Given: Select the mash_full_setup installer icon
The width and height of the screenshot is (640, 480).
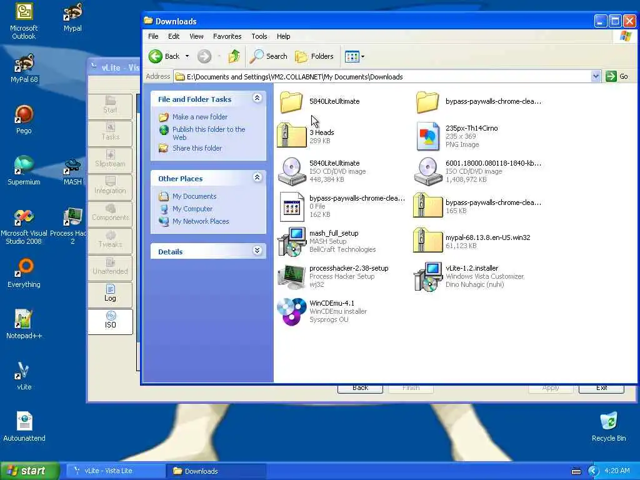Looking at the screenshot, I should tap(291, 242).
